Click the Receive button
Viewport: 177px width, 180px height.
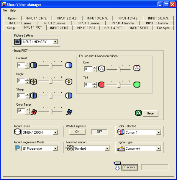pyautogui.click(x=130, y=167)
